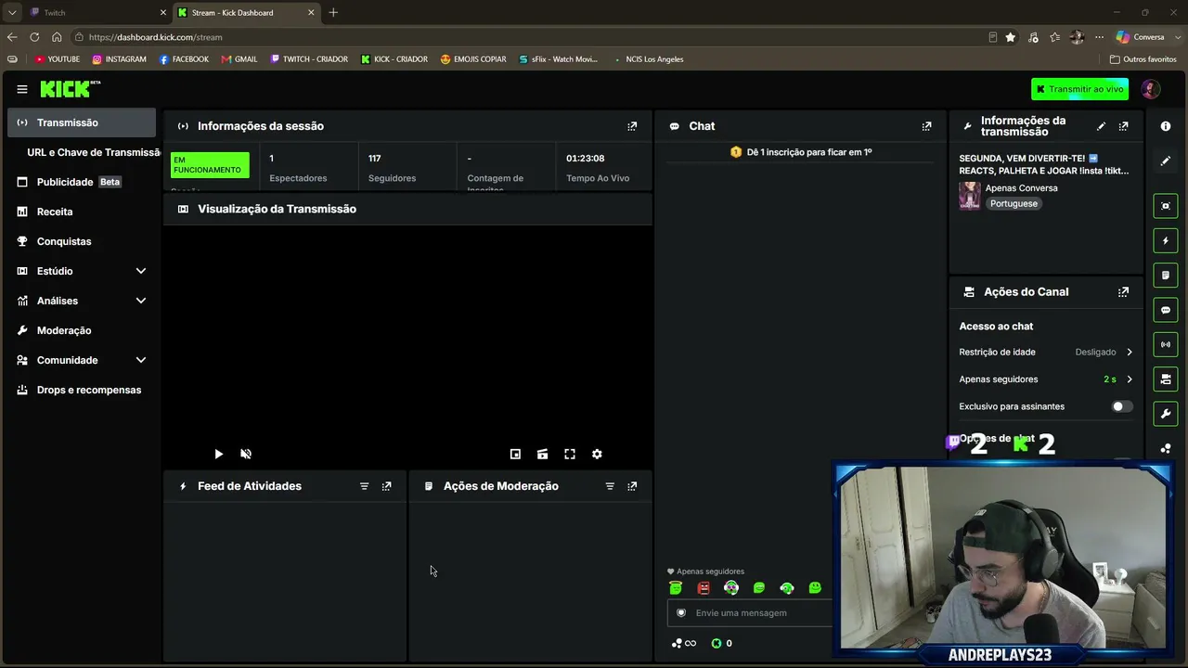Open the hamburger menu next to the Kick logo

tap(22, 89)
